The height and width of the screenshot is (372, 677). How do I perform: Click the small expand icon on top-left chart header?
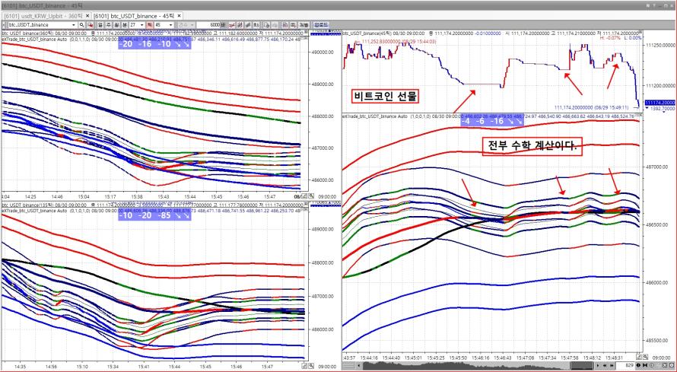click(x=306, y=32)
